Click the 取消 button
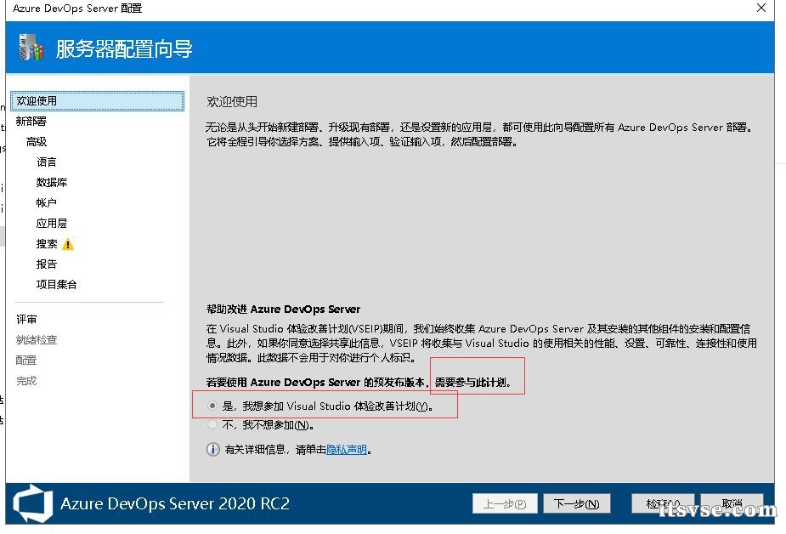Viewport: 786px width, 534px height. click(x=732, y=503)
